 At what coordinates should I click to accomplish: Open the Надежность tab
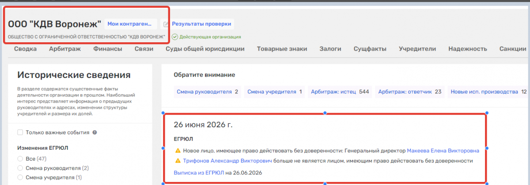click(x=468, y=49)
